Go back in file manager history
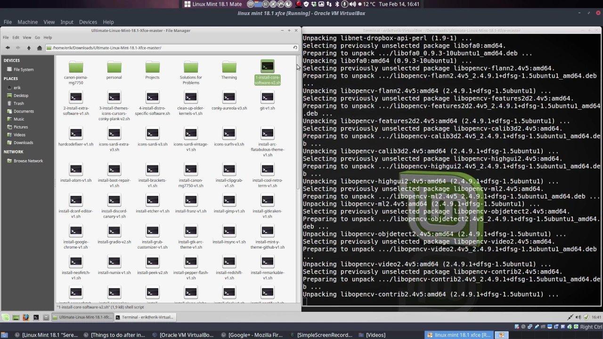Image resolution: width=603 pixels, height=339 pixels. point(8,48)
